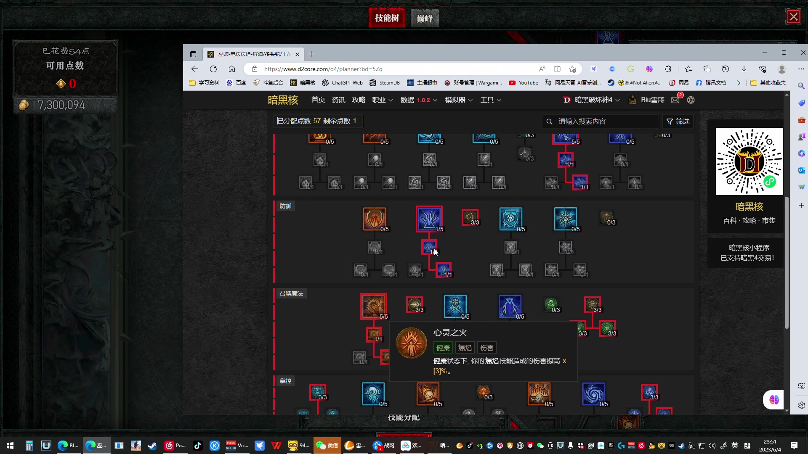The height and width of the screenshot is (454, 808).
Task: Click the 0/3 passive node in 防御 row
Action: pyautogui.click(x=606, y=217)
